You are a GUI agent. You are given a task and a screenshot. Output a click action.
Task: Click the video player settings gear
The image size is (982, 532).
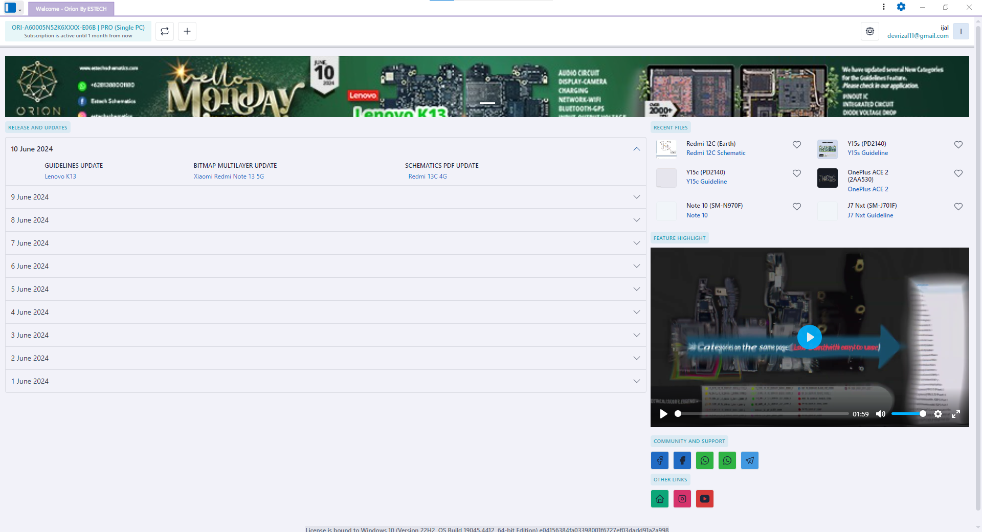(938, 414)
